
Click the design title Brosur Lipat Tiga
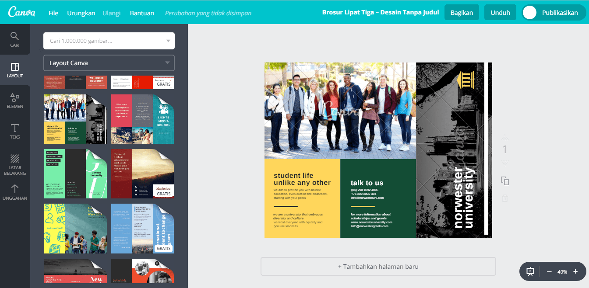(381, 12)
